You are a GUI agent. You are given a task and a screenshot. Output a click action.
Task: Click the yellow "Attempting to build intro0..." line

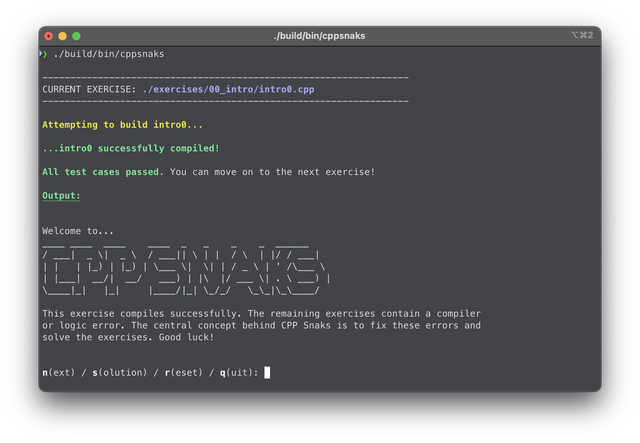pos(122,125)
